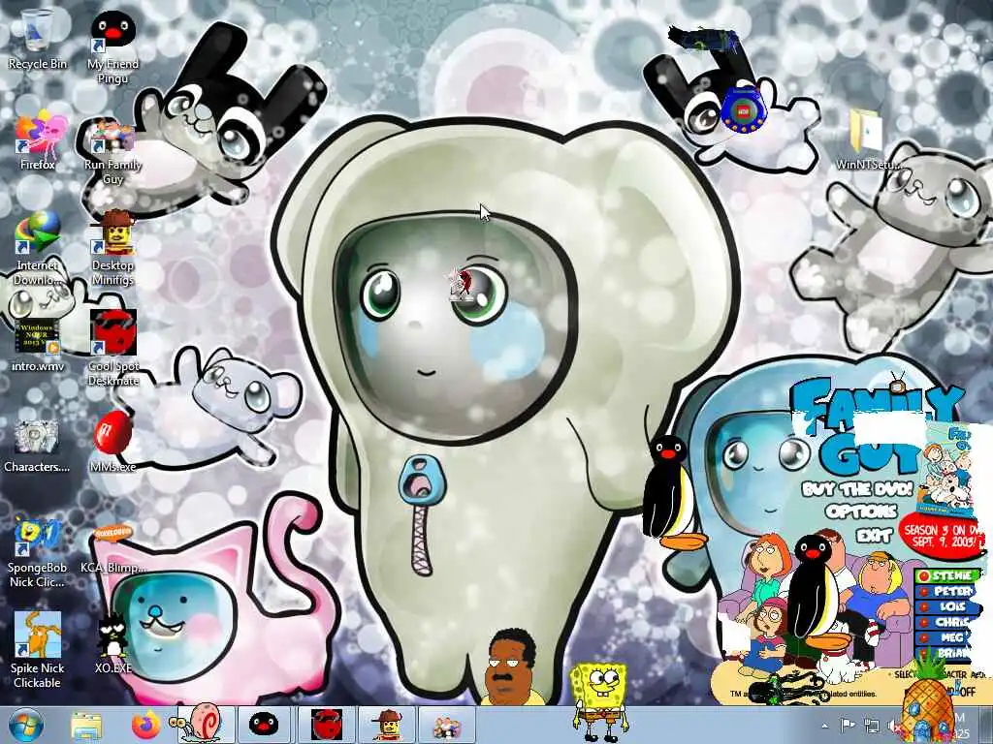This screenshot has height=744, width=993.
Task: Click the red Season 3 on DVD badge
Action: pyautogui.click(x=944, y=536)
